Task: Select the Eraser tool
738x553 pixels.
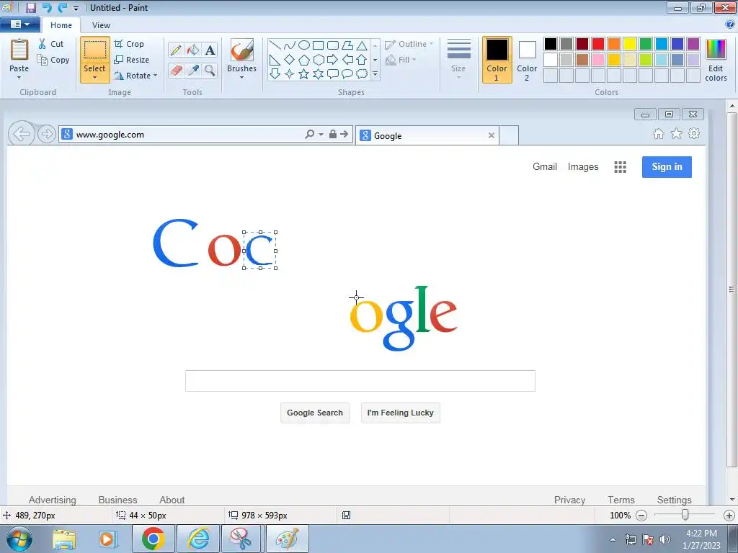Action: click(176, 71)
